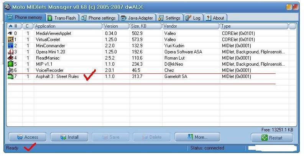Sort by Version column header

[x=116, y=26]
